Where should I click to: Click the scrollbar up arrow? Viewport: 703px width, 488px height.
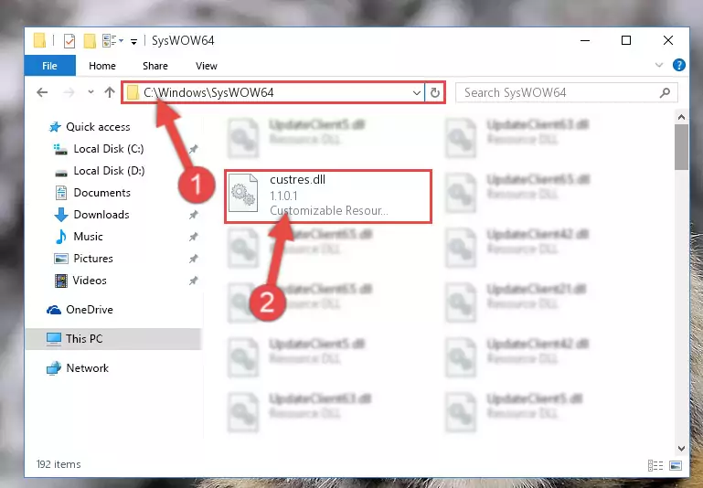pos(681,117)
